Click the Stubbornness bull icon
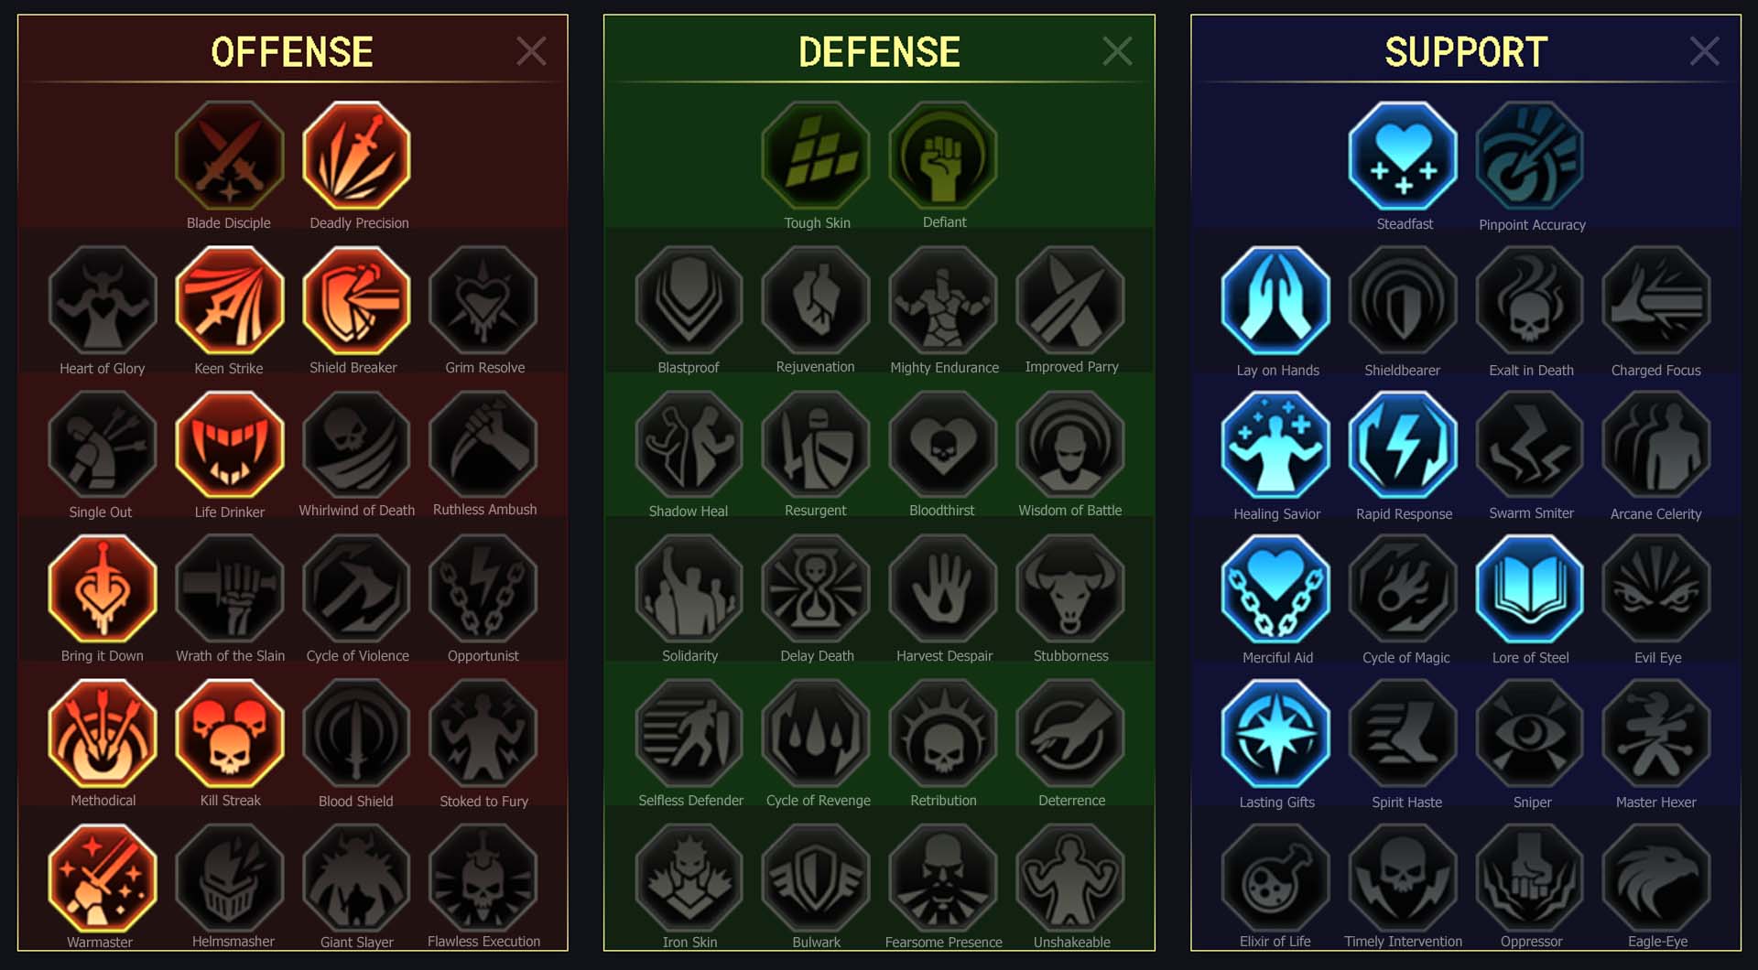 [1070, 589]
